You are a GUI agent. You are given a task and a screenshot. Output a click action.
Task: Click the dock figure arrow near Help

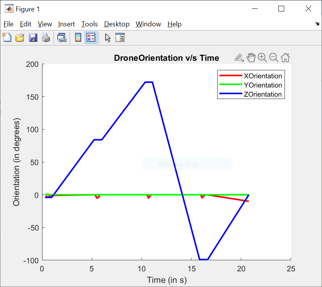tap(317, 24)
